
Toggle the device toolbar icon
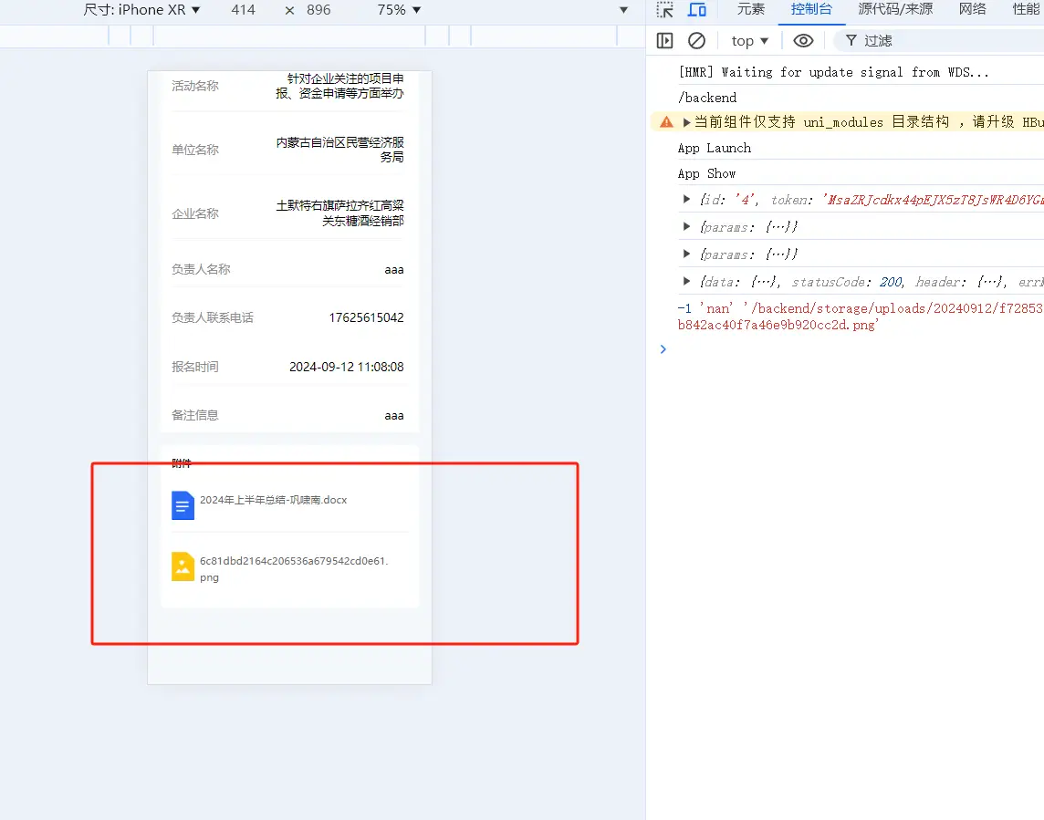tap(697, 10)
